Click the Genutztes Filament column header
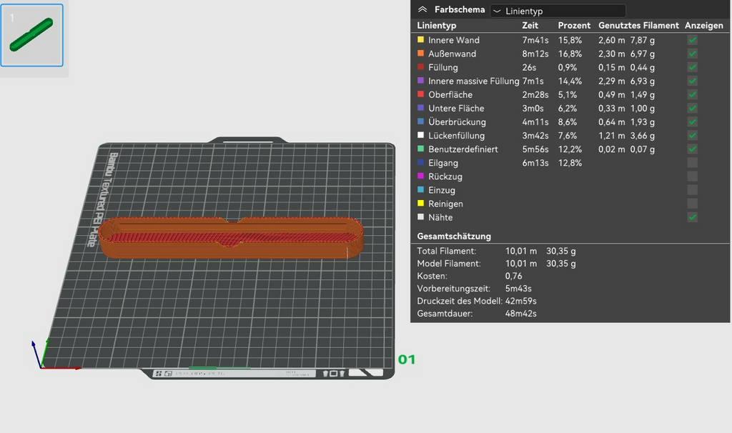Image resolution: width=732 pixels, height=433 pixels. pos(638,26)
